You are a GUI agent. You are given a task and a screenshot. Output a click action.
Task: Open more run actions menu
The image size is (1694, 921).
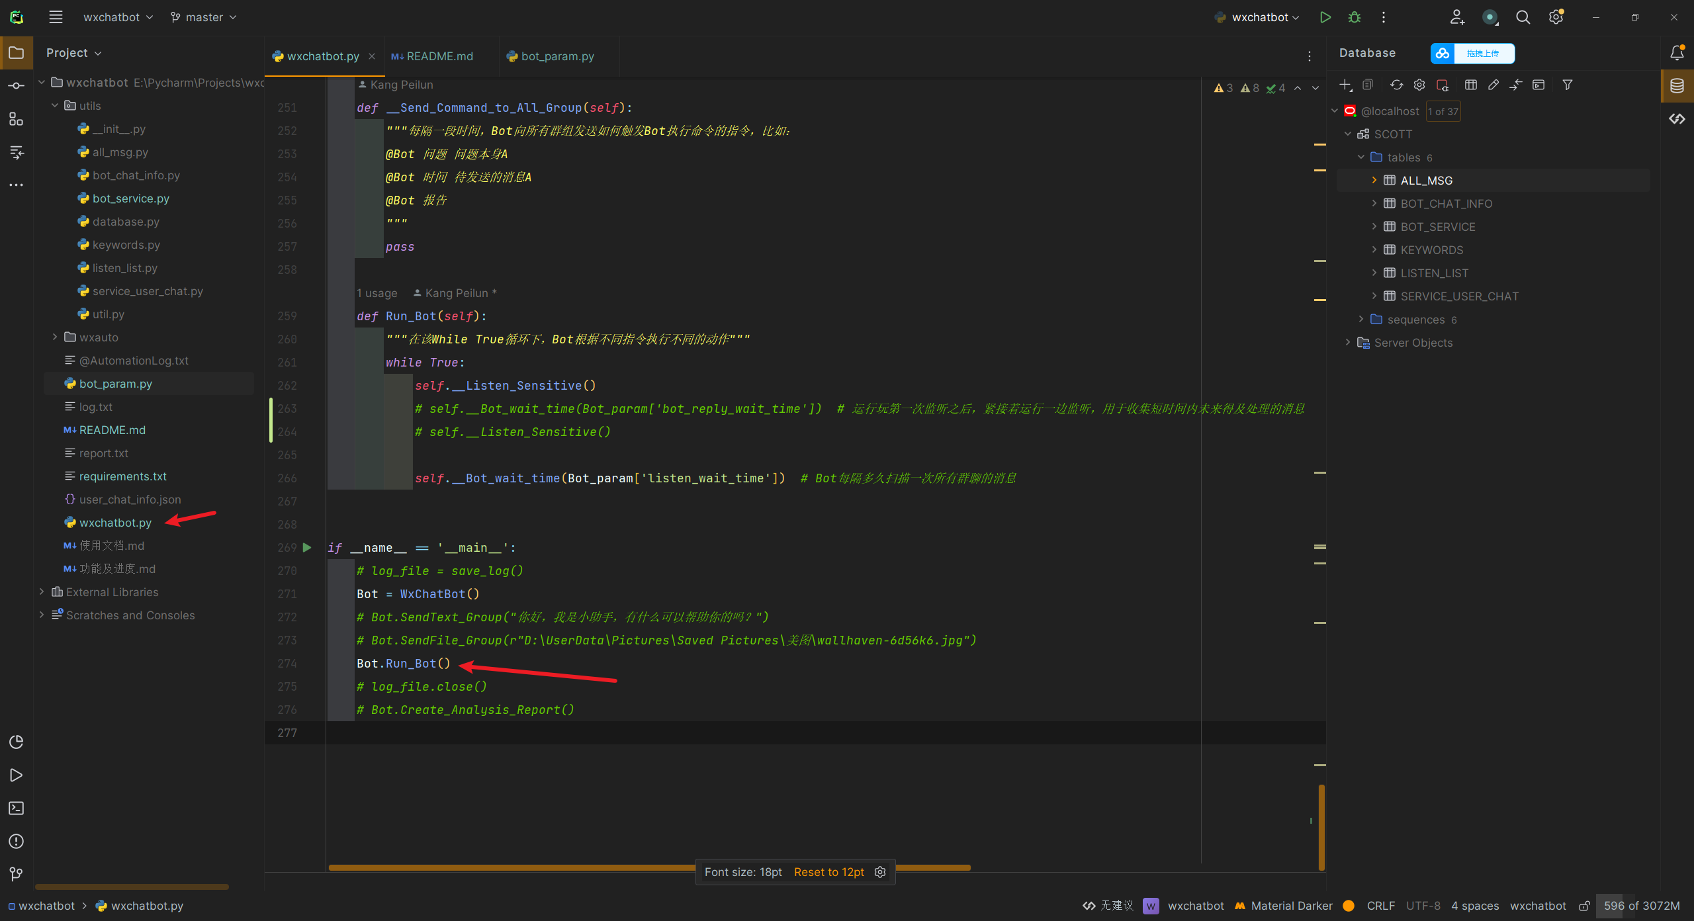(x=1383, y=17)
